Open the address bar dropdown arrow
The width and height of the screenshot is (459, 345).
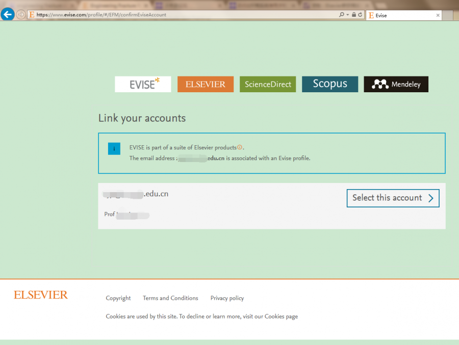347,15
